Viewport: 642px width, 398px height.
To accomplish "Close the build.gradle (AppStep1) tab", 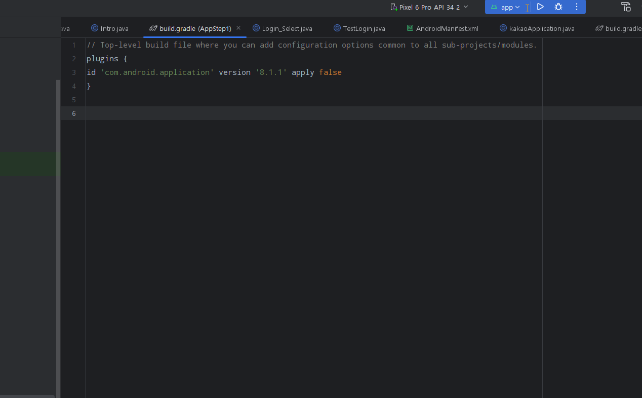I will coord(238,28).
